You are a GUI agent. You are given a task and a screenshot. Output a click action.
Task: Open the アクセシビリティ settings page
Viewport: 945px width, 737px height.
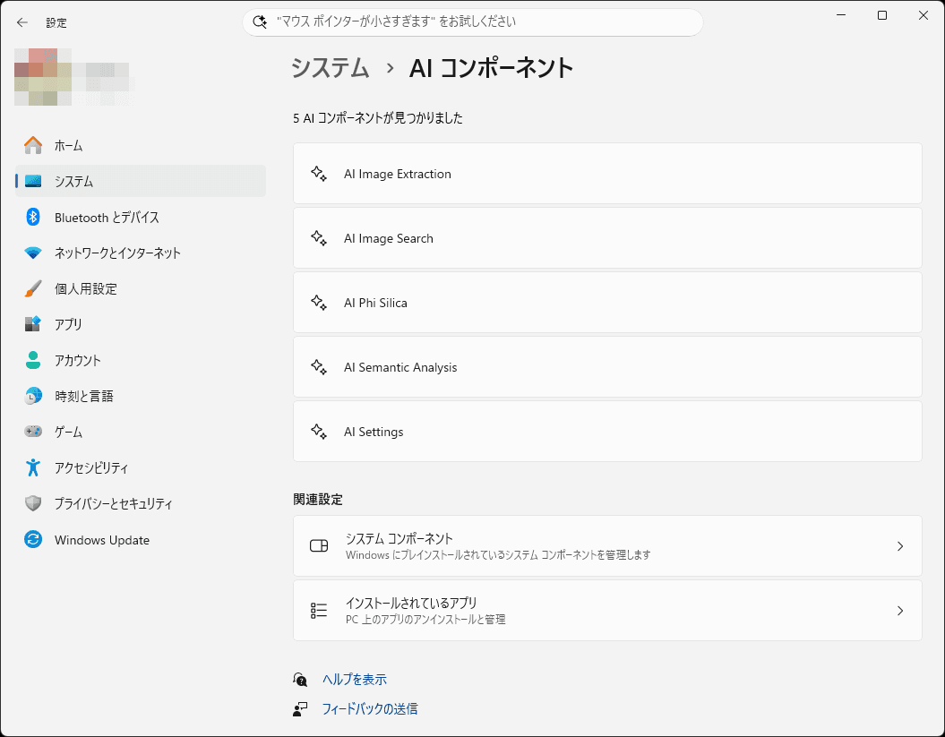140,467
